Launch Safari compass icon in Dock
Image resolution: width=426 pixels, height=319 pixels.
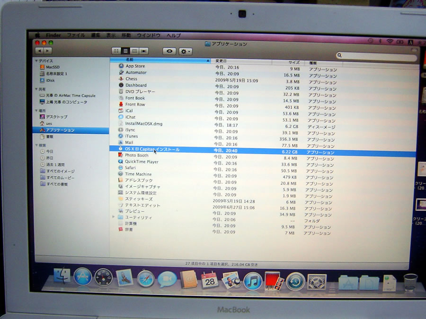146,278
